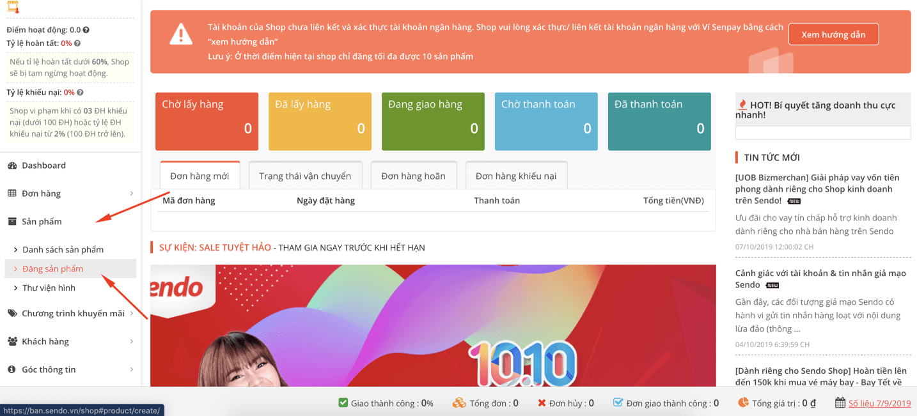Click the Xem hướng dẫn button
This screenshot has width=917, height=416.
(x=833, y=35)
